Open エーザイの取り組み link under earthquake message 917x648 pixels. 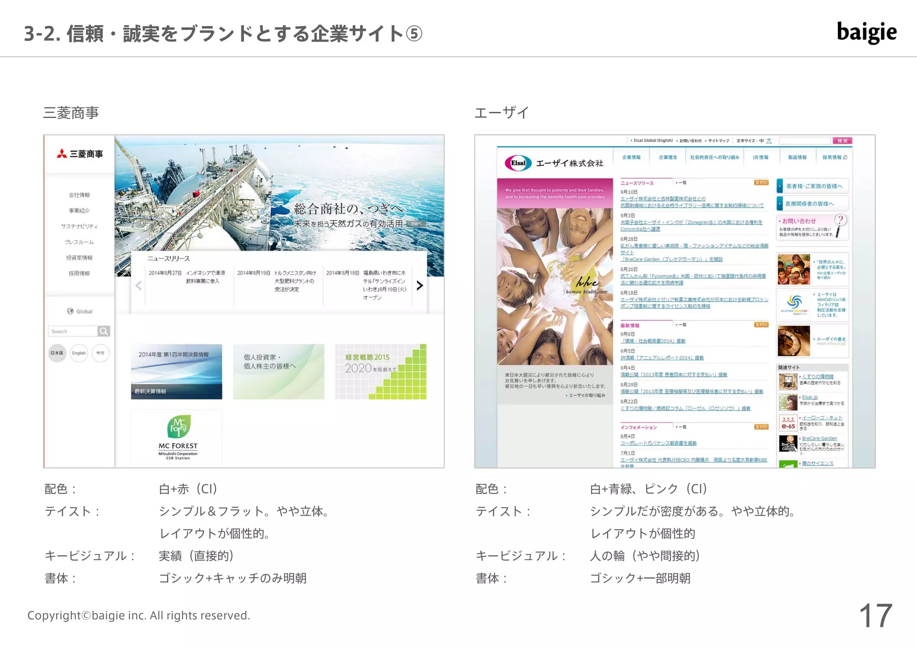587,395
